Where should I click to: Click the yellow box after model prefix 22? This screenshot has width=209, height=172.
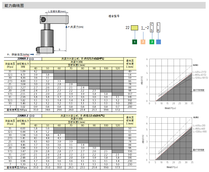pos(135,28)
